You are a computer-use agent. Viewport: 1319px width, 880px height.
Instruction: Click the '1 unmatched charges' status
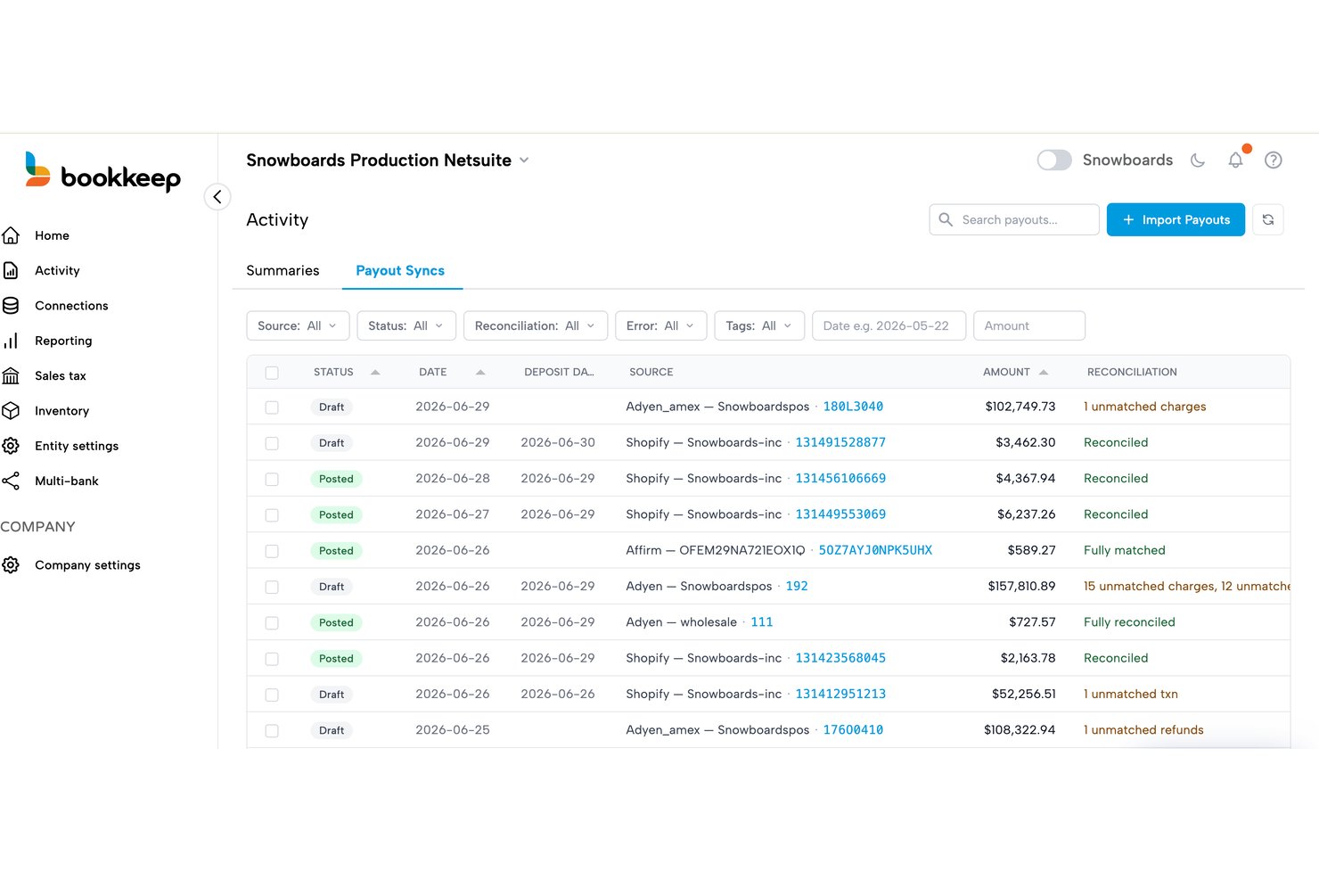(x=1145, y=407)
